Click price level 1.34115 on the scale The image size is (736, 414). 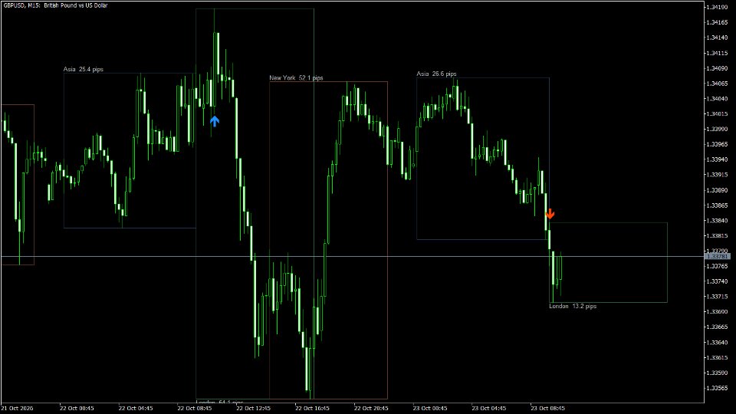point(718,53)
